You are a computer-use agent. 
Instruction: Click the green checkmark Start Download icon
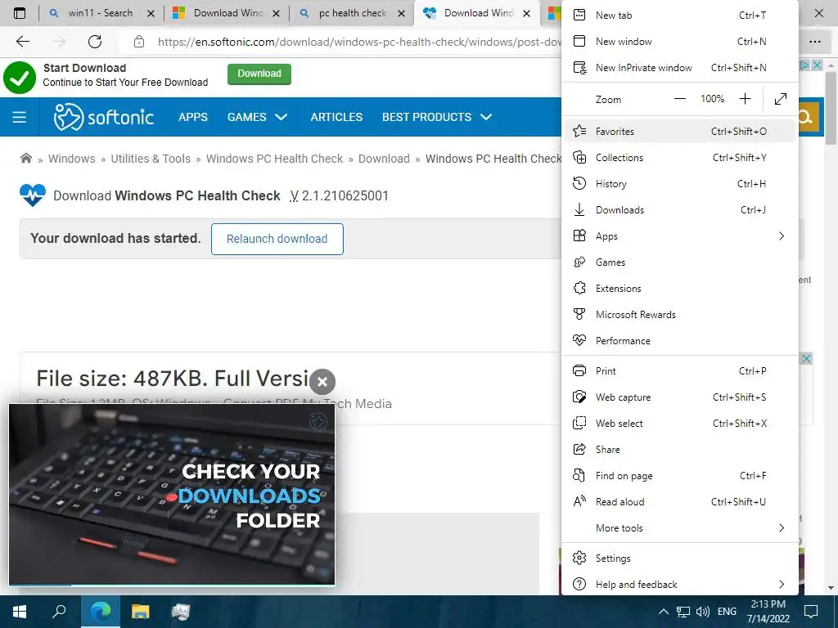tap(20, 78)
